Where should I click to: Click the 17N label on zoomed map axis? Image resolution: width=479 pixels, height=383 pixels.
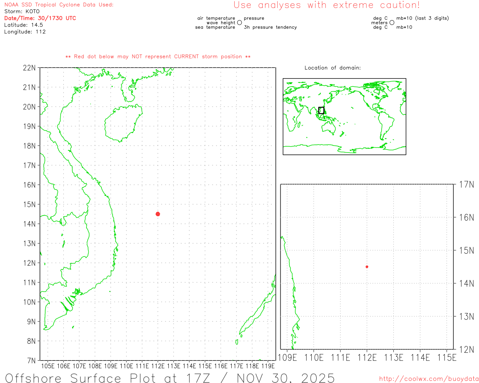click(x=466, y=184)
